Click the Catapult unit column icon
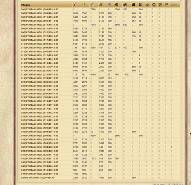Viewport: 191px width, 185px height. tap(147, 5)
